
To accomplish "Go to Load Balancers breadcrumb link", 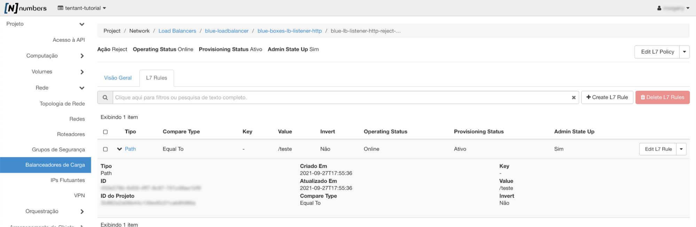I will 177,31.
